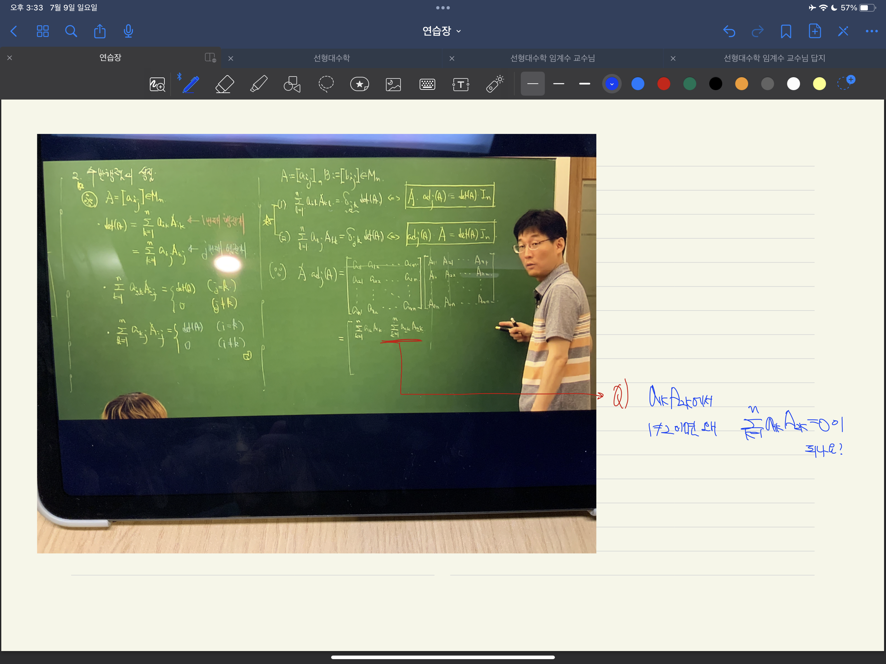Choose the thickest pen stroke width

[x=585, y=84]
